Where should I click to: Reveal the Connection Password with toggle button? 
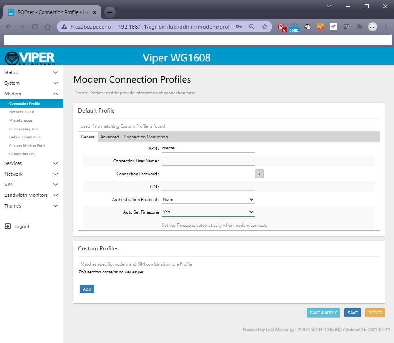coord(259,174)
